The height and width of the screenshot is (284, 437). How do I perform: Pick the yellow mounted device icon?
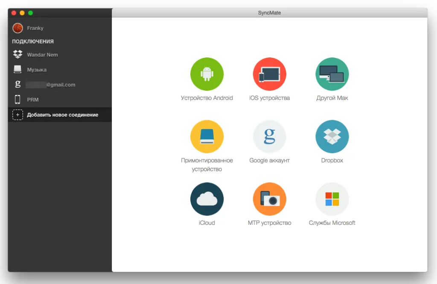click(x=207, y=137)
